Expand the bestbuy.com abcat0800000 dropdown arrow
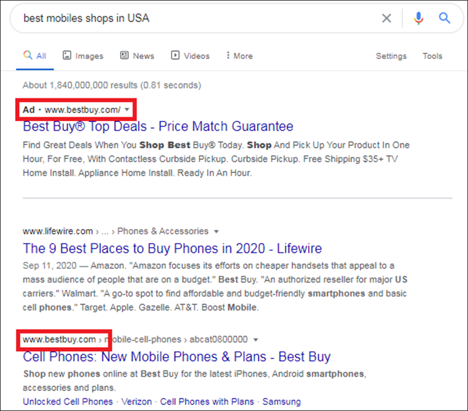This screenshot has height=411, width=468. coord(255,340)
